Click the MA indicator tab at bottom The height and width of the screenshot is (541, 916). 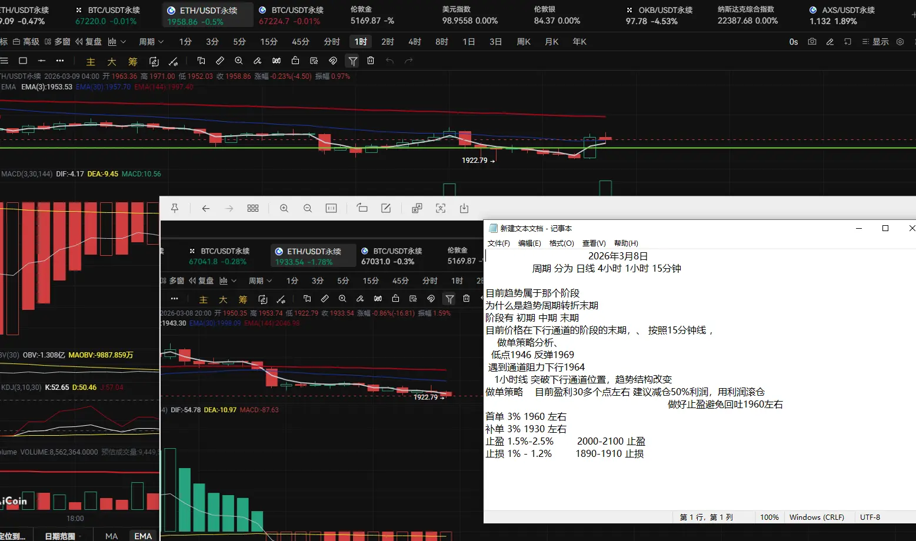(x=112, y=536)
